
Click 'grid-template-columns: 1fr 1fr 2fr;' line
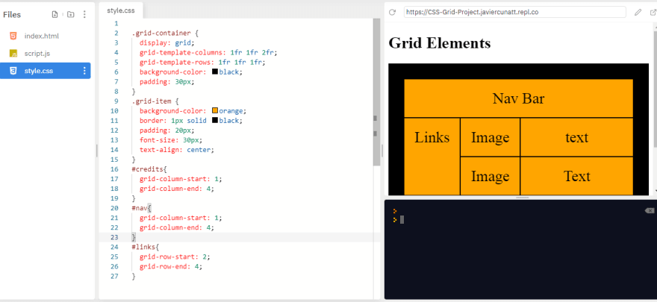tap(208, 52)
